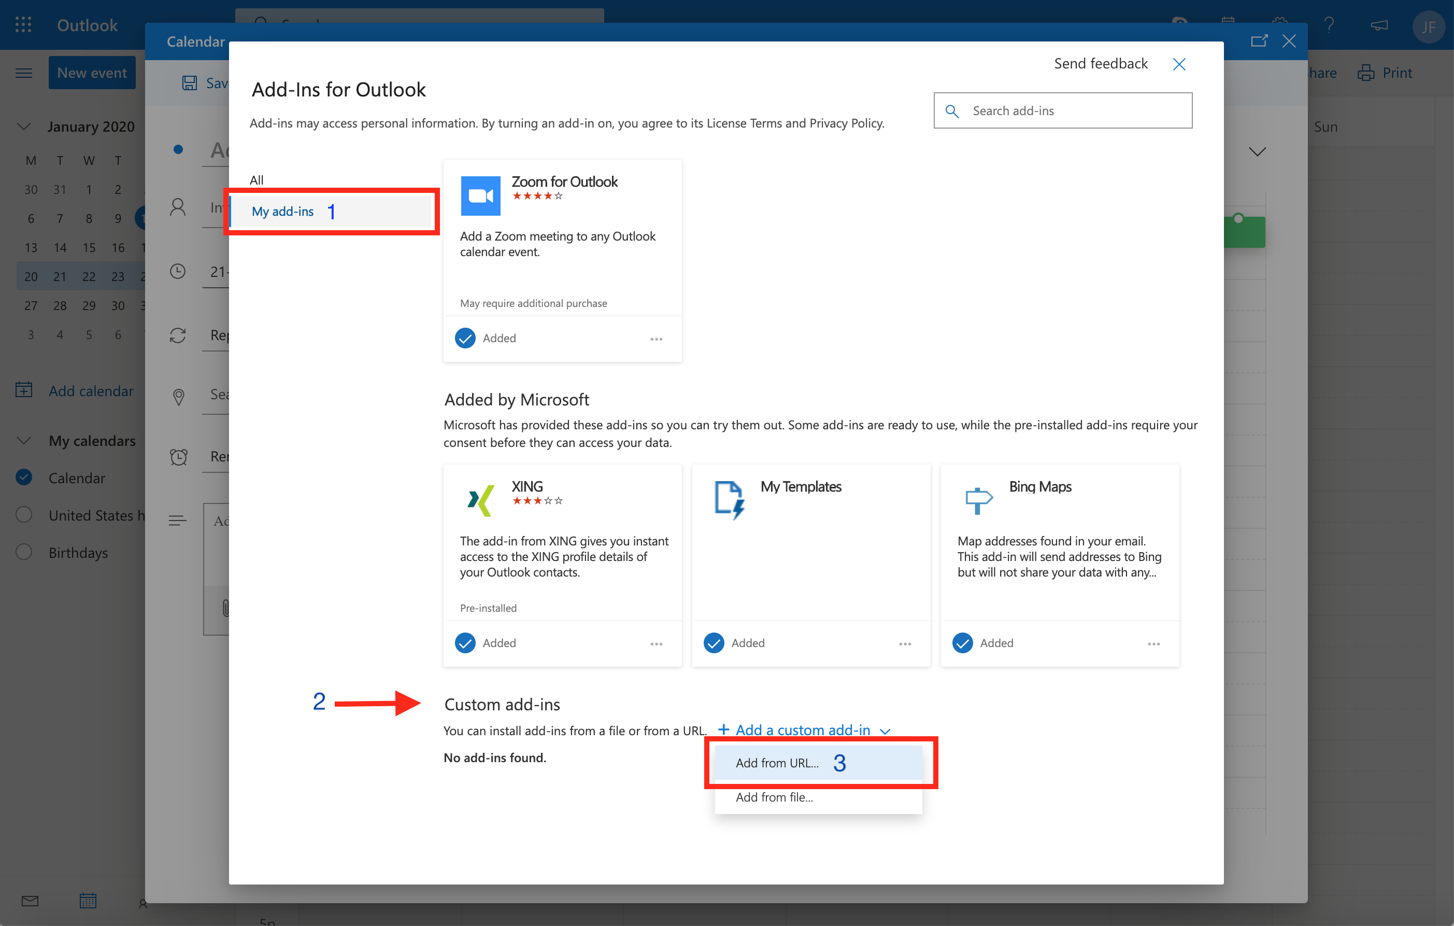The height and width of the screenshot is (926, 1454).
Task: Open the feedback megaphone icon
Action: click(1379, 25)
